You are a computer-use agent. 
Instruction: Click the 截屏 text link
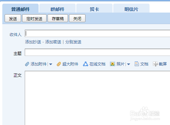click(163, 64)
